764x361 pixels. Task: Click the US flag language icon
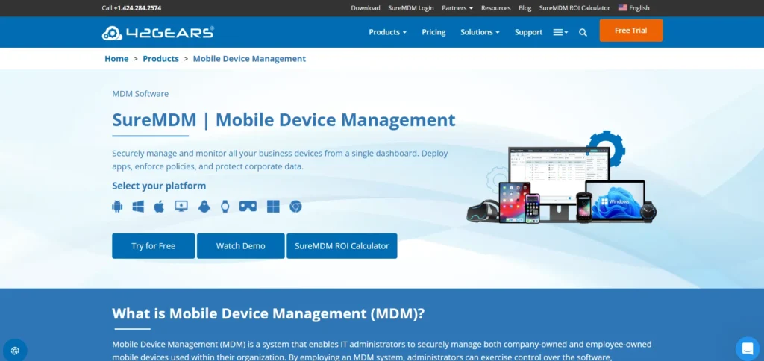click(623, 7)
